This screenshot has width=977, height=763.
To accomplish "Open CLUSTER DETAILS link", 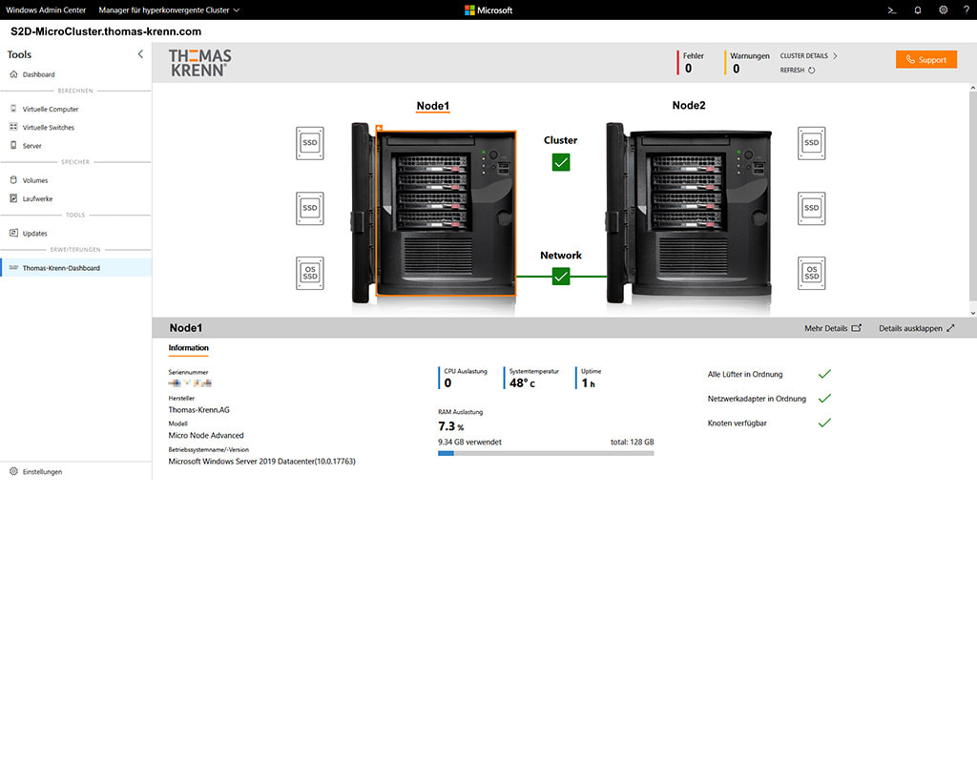I will (x=809, y=55).
